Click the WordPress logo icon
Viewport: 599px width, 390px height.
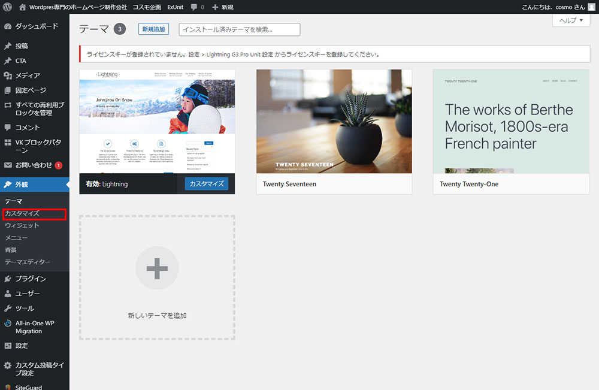pos(8,7)
